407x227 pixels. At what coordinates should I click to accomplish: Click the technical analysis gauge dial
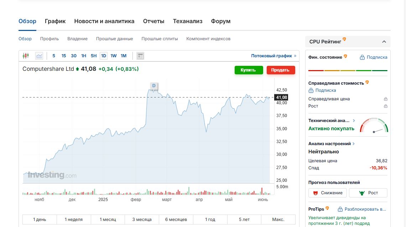(374, 126)
